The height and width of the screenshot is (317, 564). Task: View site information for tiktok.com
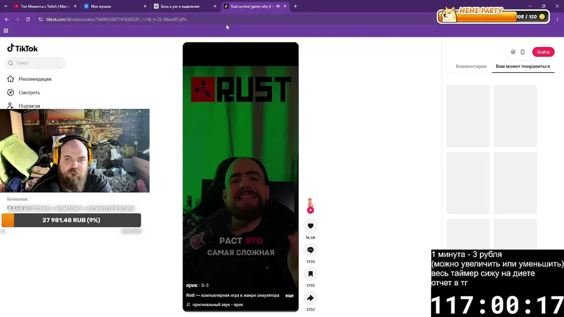[x=41, y=19]
